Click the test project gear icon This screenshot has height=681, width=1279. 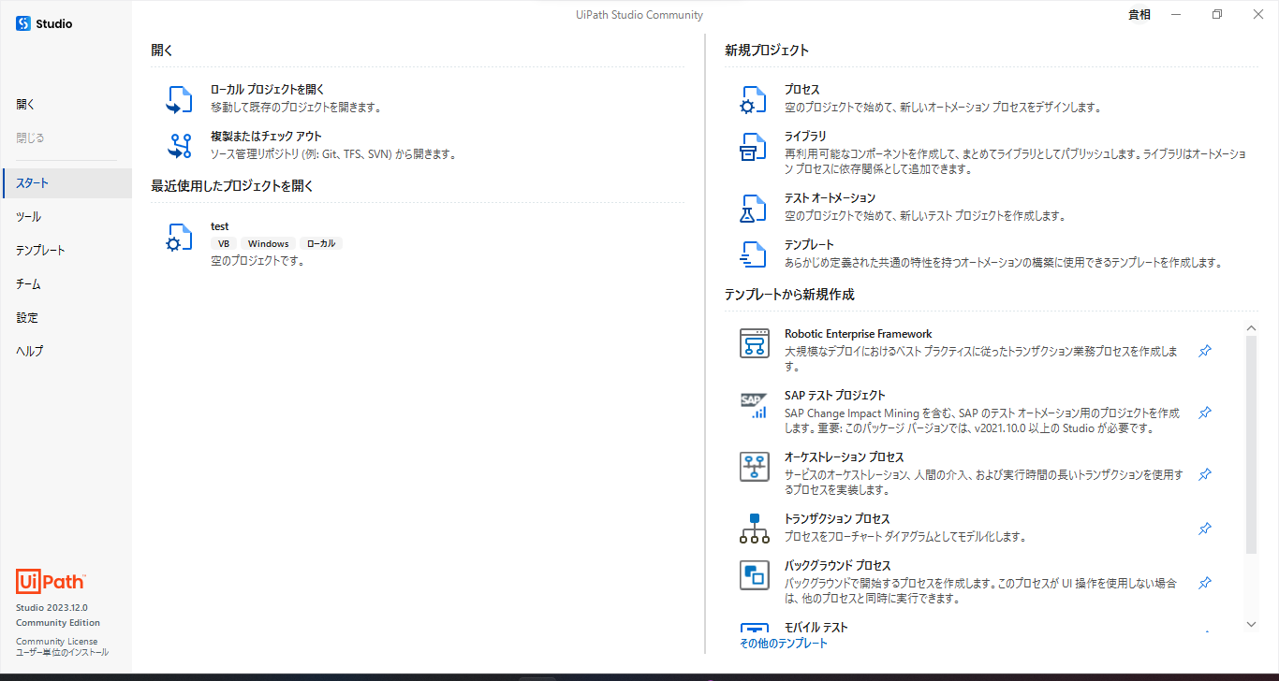[180, 237]
